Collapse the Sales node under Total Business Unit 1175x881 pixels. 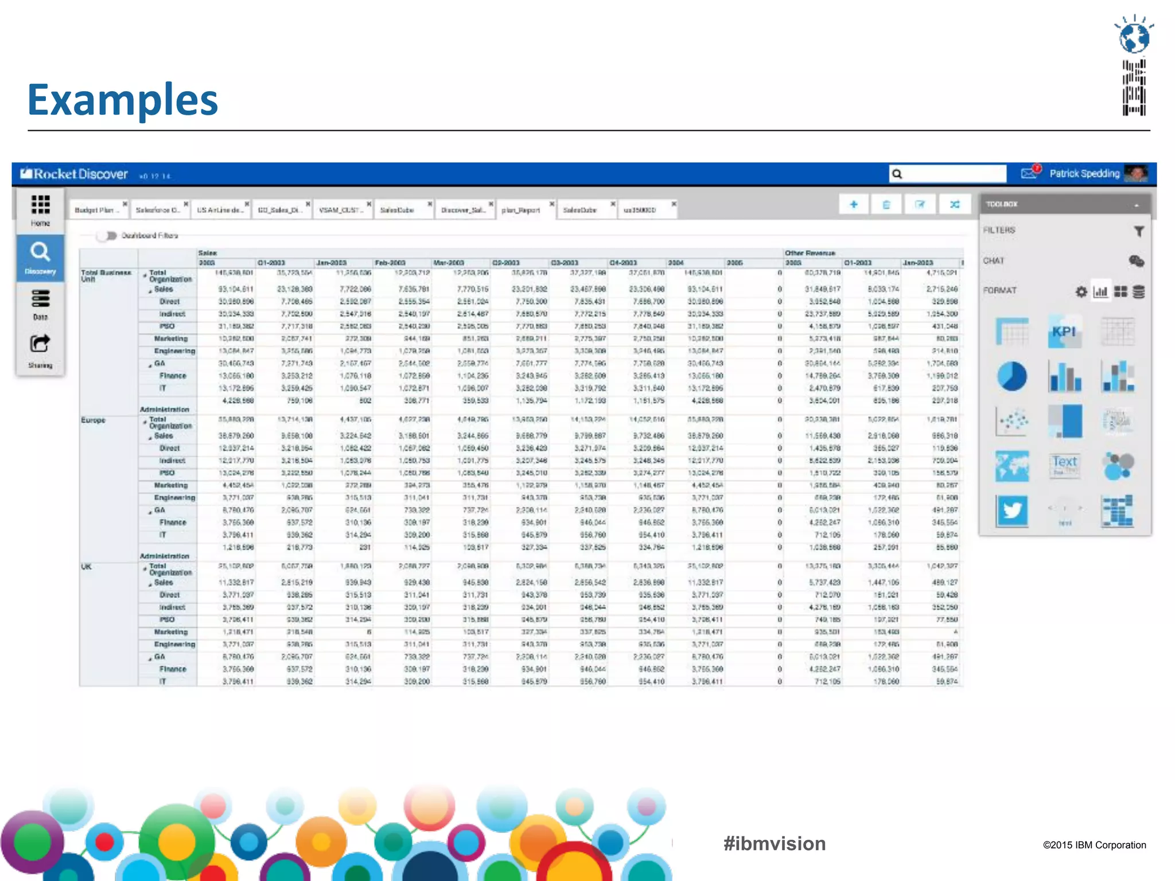point(151,291)
